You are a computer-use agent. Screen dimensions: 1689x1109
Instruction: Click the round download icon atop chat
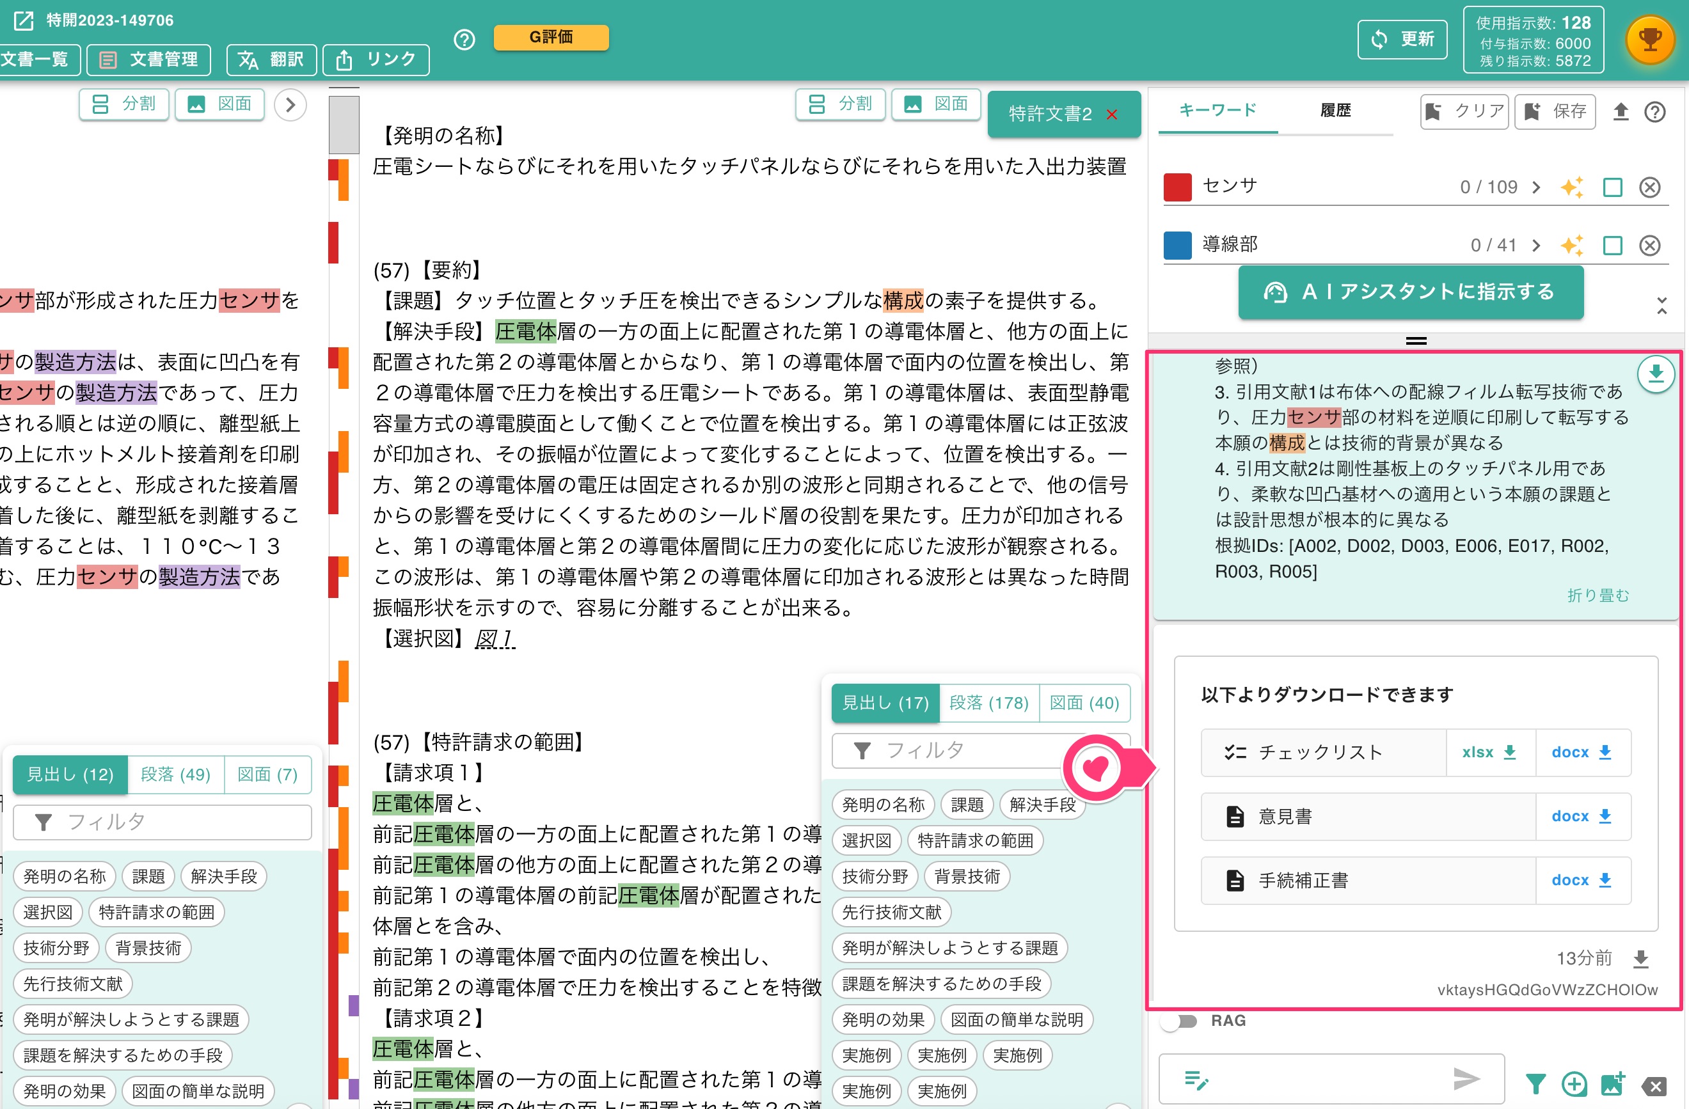[x=1656, y=374]
